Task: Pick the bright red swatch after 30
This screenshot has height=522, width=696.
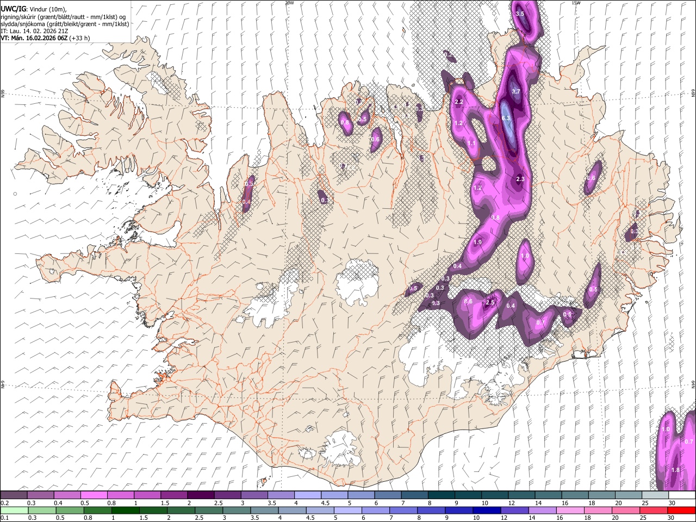Action: pyautogui.click(x=681, y=510)
